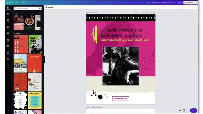Collapse the side panel handle
The image size is (203, 114).
pos(44,60)
